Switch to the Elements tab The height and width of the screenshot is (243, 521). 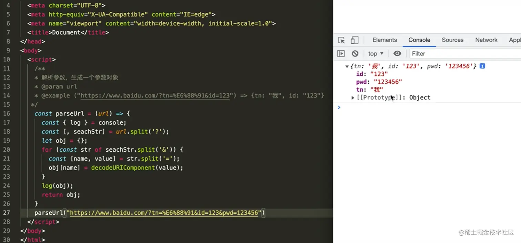[385, 40]
